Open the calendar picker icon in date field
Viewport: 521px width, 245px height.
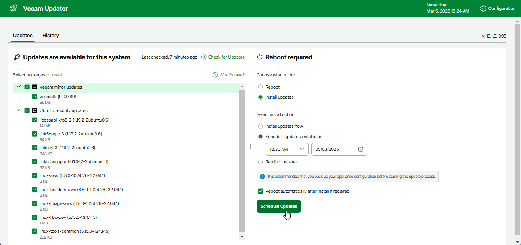point(361,149)
